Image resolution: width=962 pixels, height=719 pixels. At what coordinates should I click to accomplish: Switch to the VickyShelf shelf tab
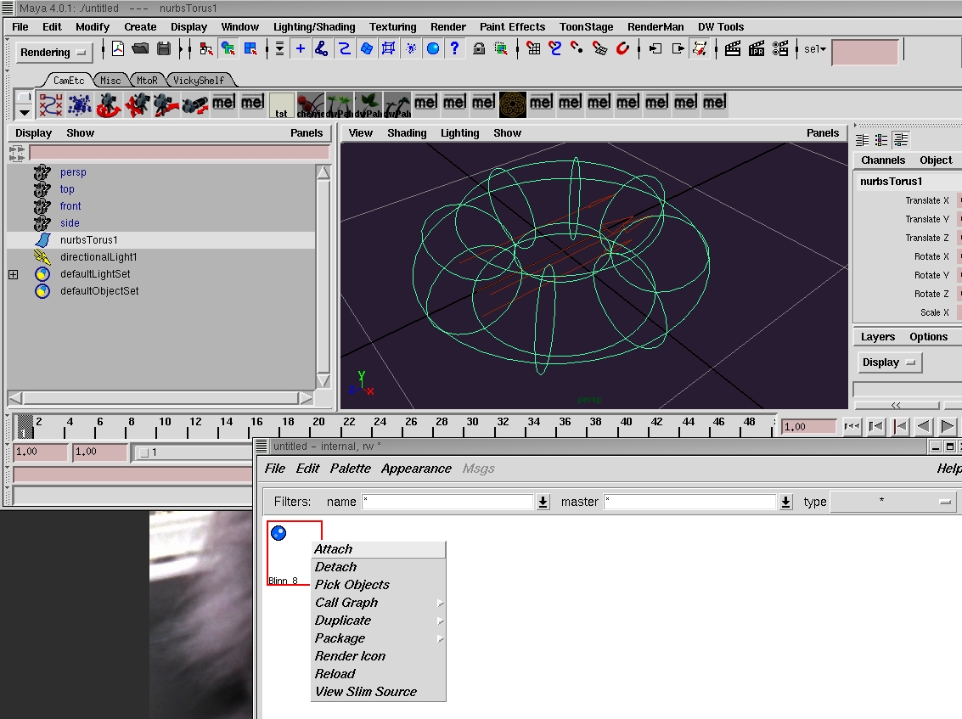[x=199, y=81]
